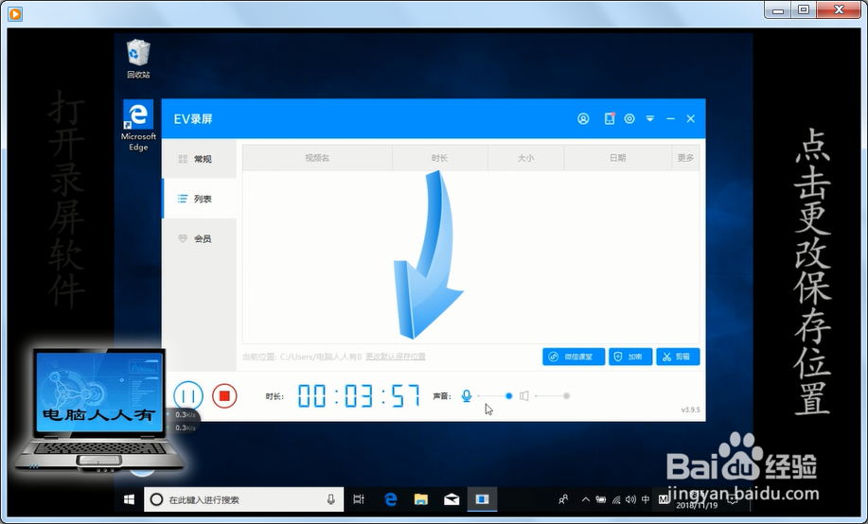Minimize the outer video player window
Image resolution: width=868 pixels, height=524 pixels.
coord(778,9)
